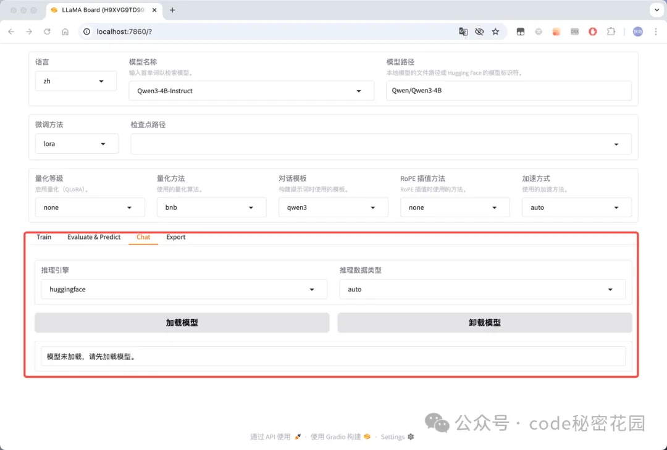
Task: Switch to the Export tab
Action: click(x=175, y=237)
